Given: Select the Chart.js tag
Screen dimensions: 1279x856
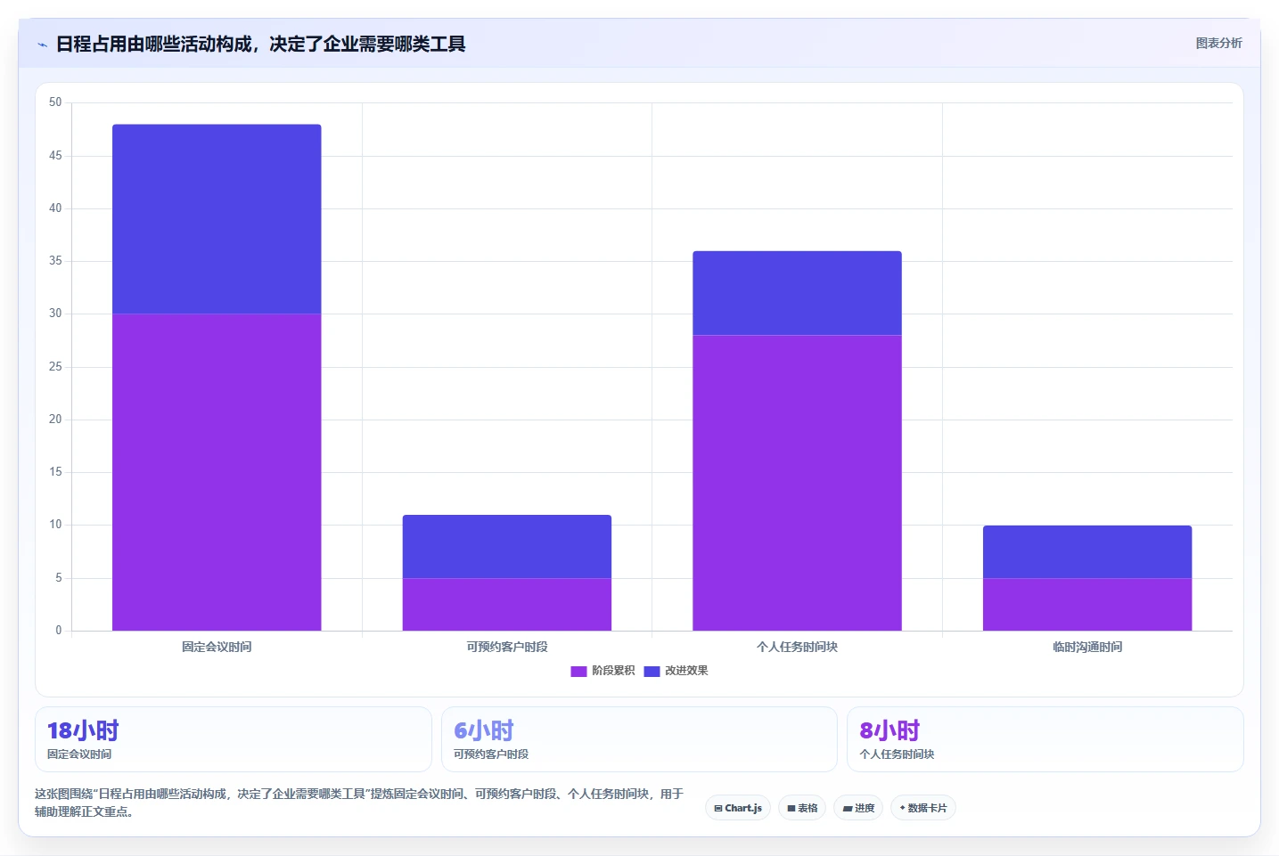Looking at the screenshot, I should tap(738, 808).
